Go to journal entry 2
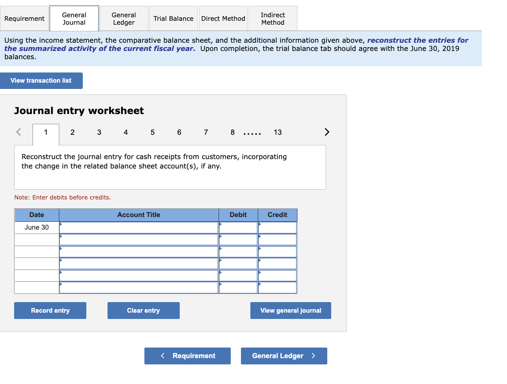The image size is (507, 384). click(73, 132)
